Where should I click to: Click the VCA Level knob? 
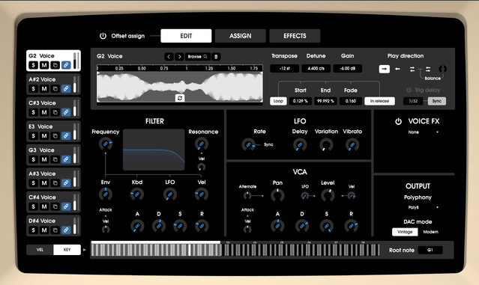328,195
